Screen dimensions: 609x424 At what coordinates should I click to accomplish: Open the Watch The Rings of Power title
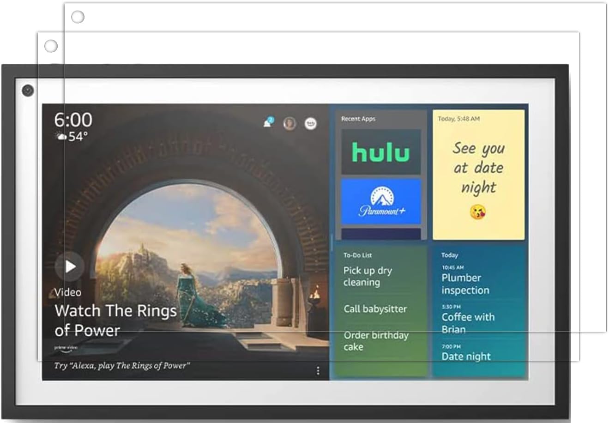coord(115,321)
